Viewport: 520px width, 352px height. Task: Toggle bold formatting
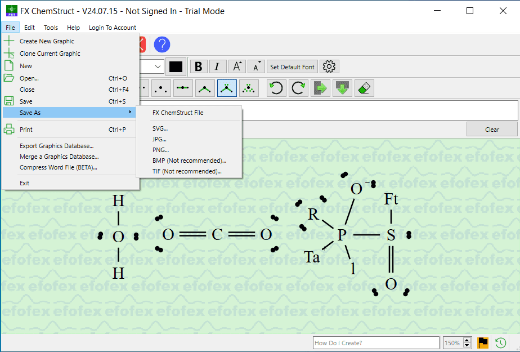coord(199,66)
